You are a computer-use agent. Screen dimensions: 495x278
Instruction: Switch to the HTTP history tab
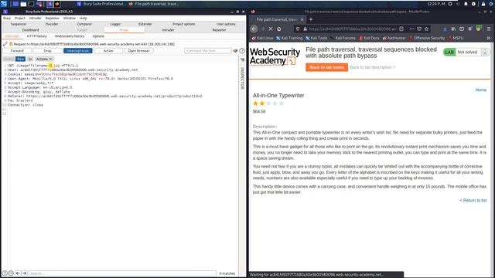[36, 36]
